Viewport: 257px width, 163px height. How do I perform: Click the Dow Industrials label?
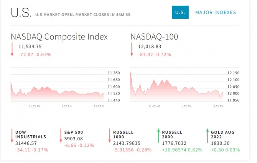(31, 134)
